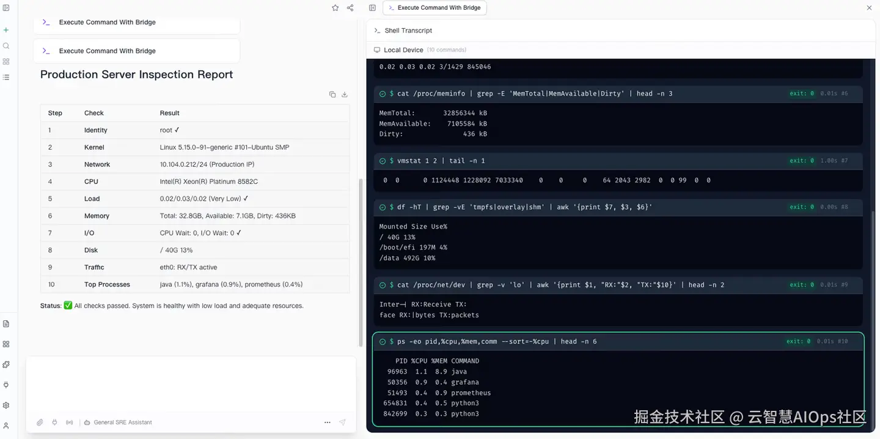Start a new chat with the green plus
Viewport: 880px width, 439px height.
point(6,30)
